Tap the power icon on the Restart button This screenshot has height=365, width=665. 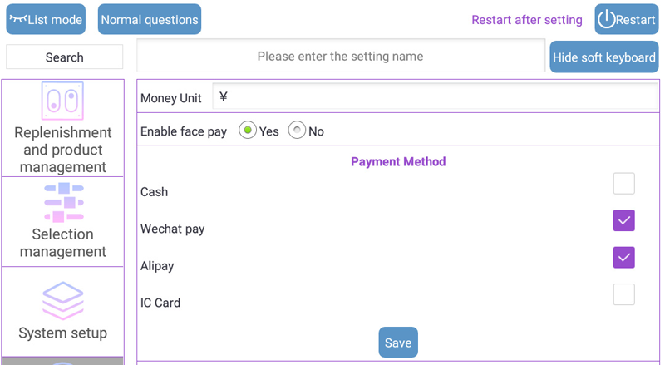pyautogui.click(x=607, y=19)
